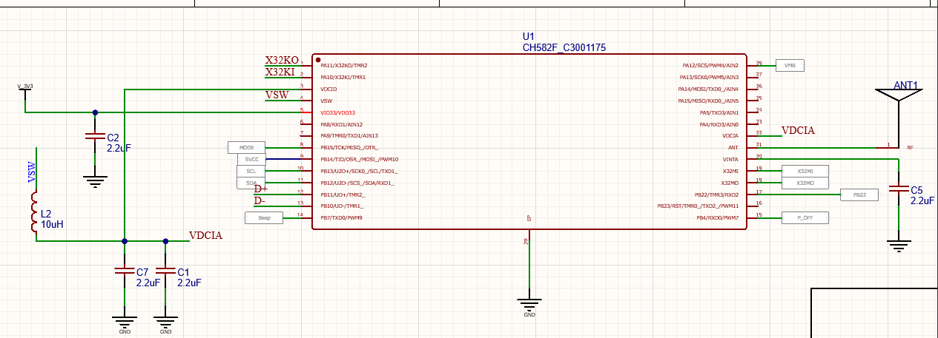Select the CH582F_C3001175 component name

click(x=564, y=47)
